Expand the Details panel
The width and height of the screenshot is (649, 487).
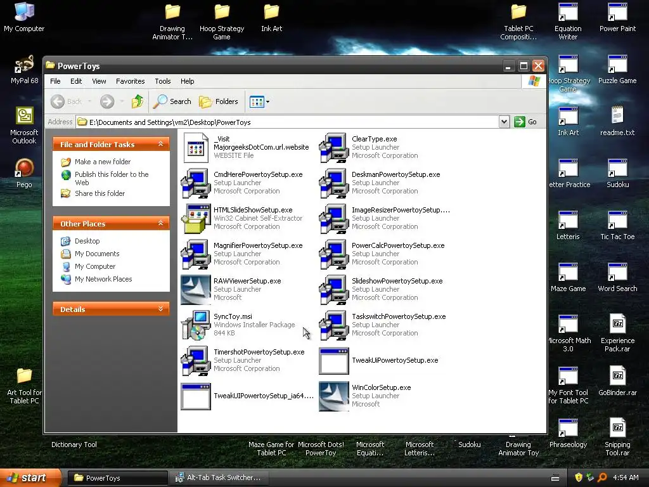tap(160, 309)
